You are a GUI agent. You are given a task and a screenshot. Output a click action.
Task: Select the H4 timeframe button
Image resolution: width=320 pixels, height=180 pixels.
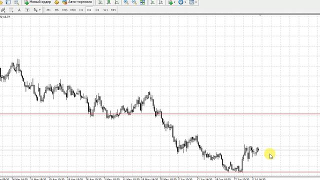click(89, 10)
